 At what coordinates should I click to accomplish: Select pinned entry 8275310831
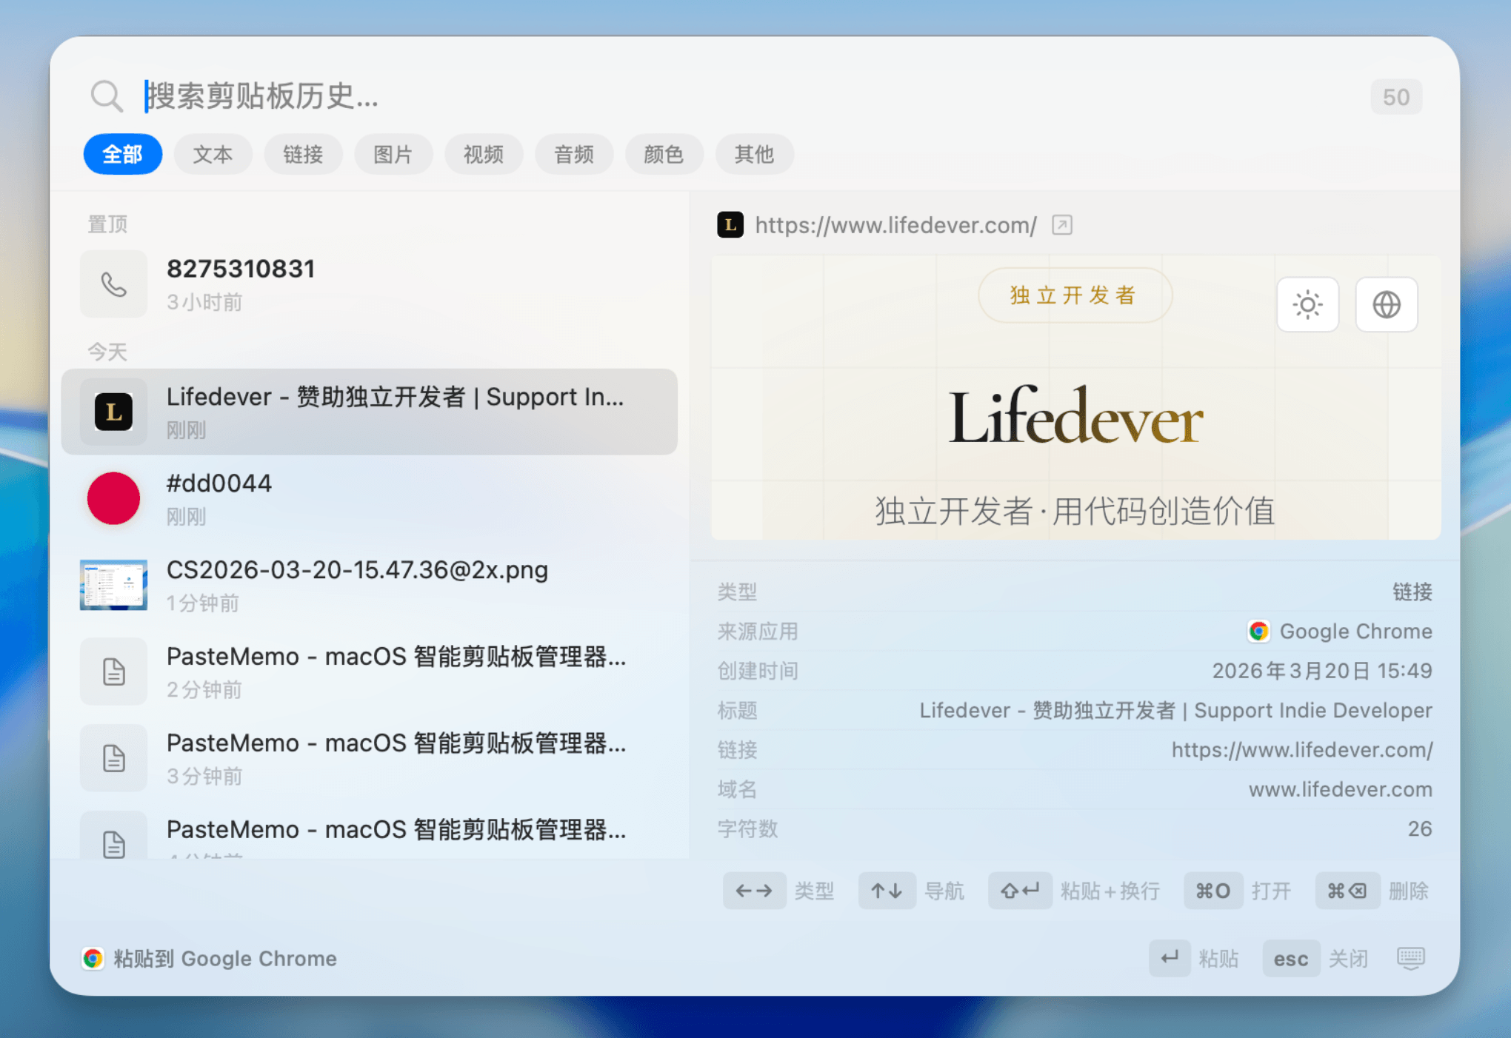(x=370, y=284)
